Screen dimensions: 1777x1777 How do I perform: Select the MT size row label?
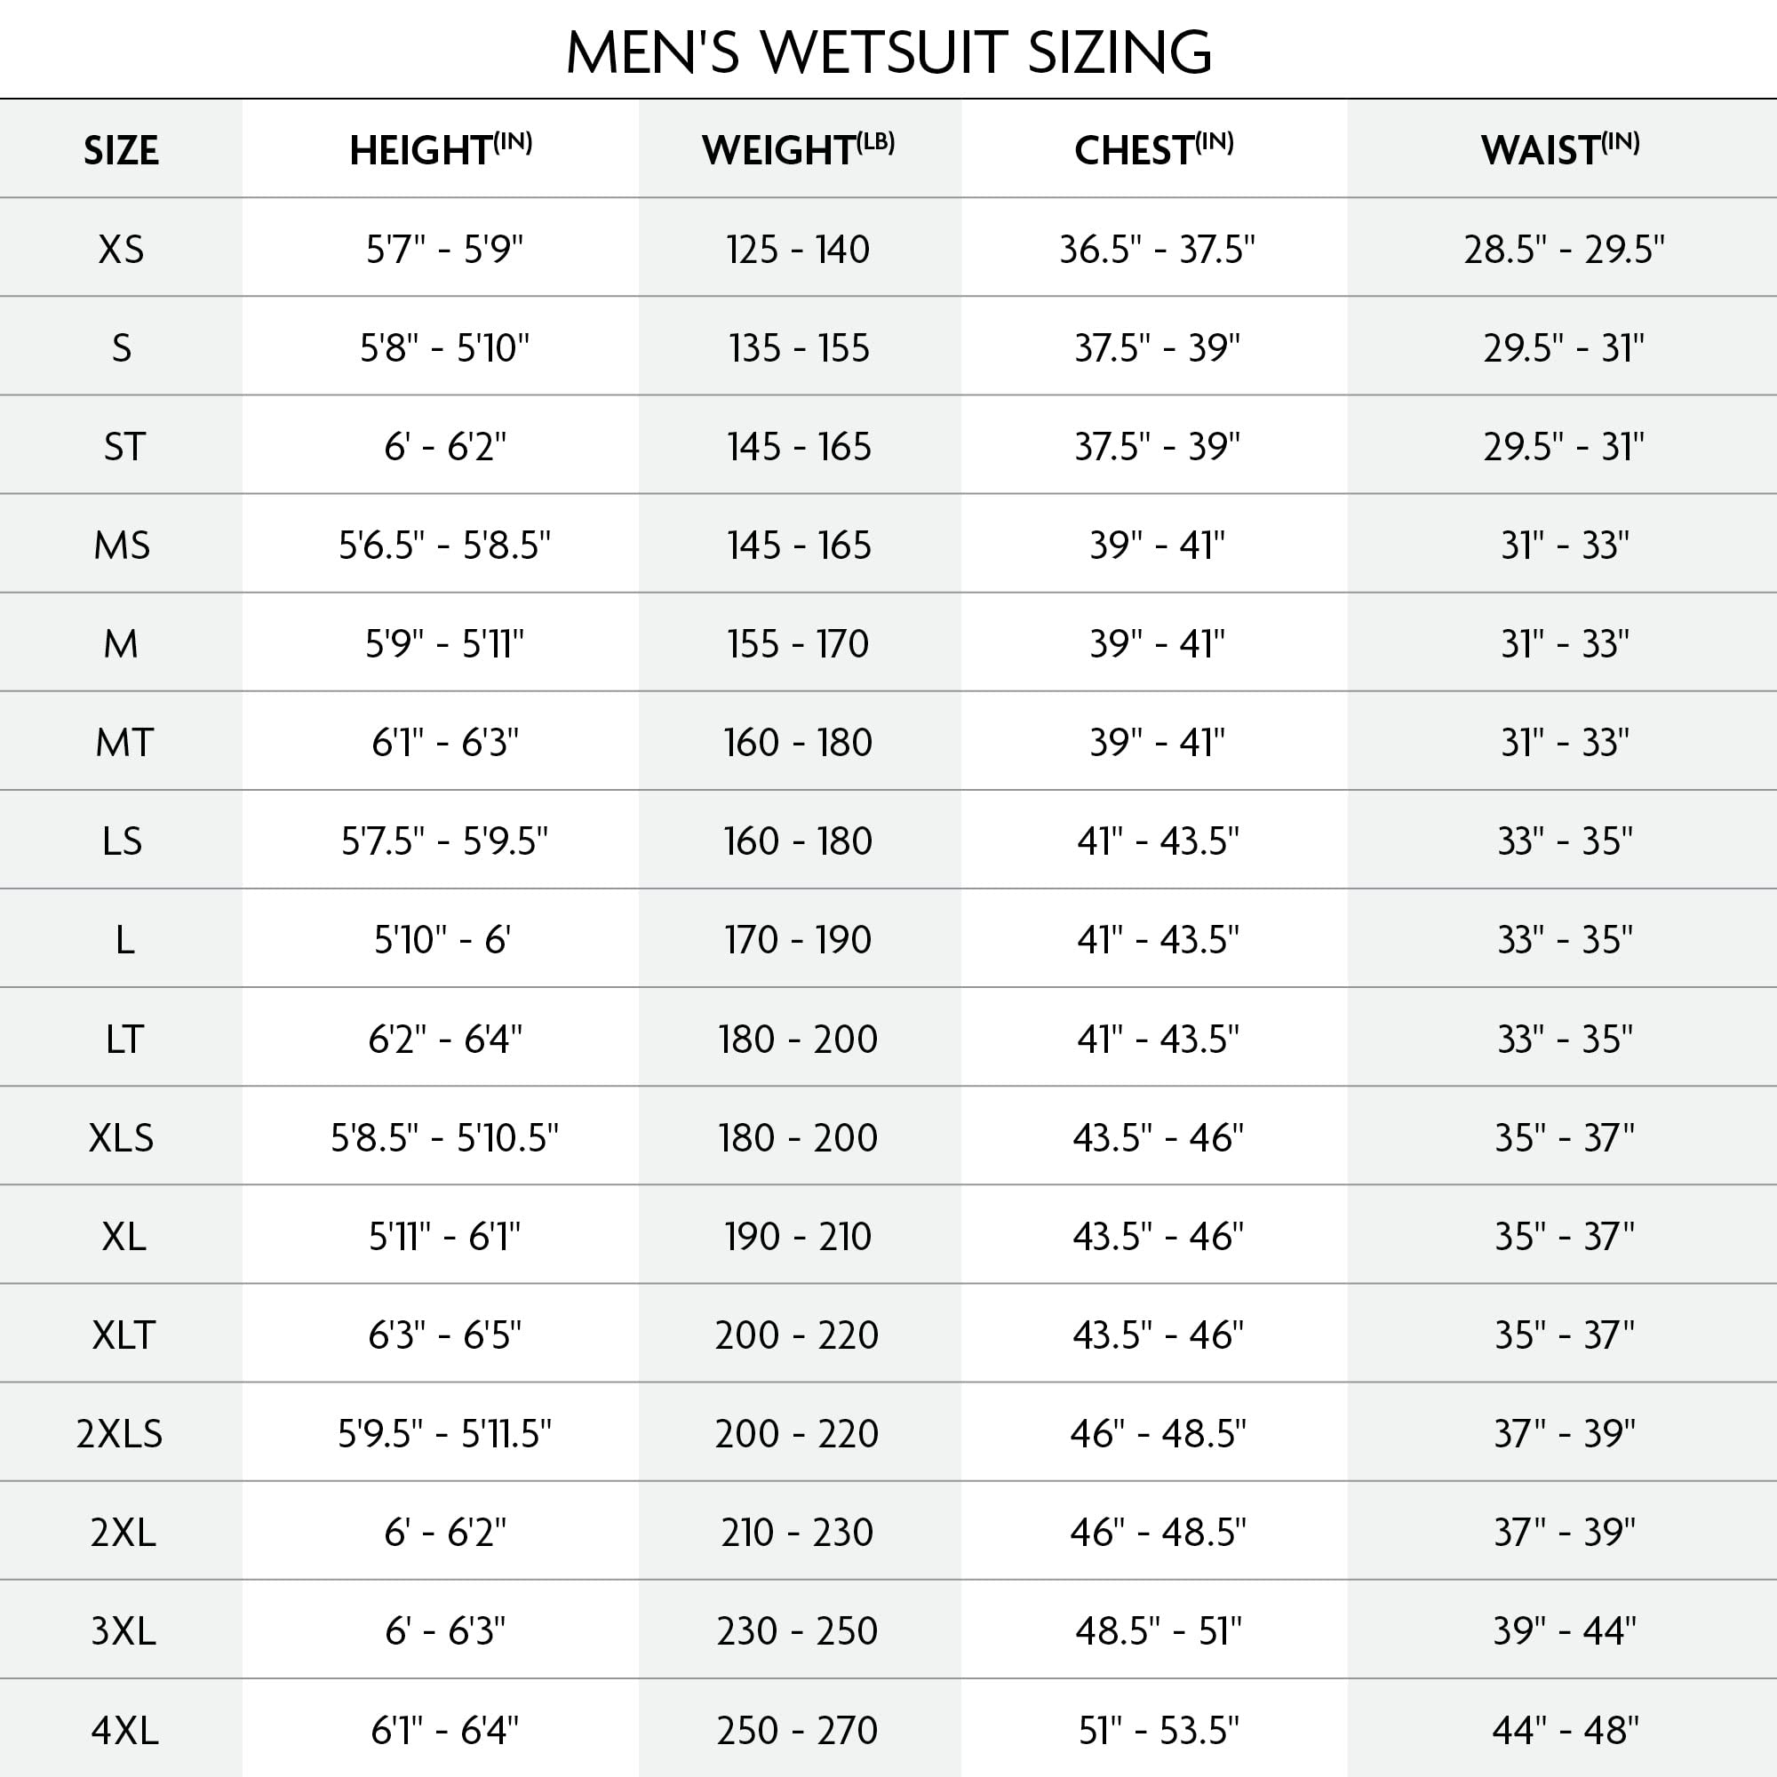click(x=124, y=742)
